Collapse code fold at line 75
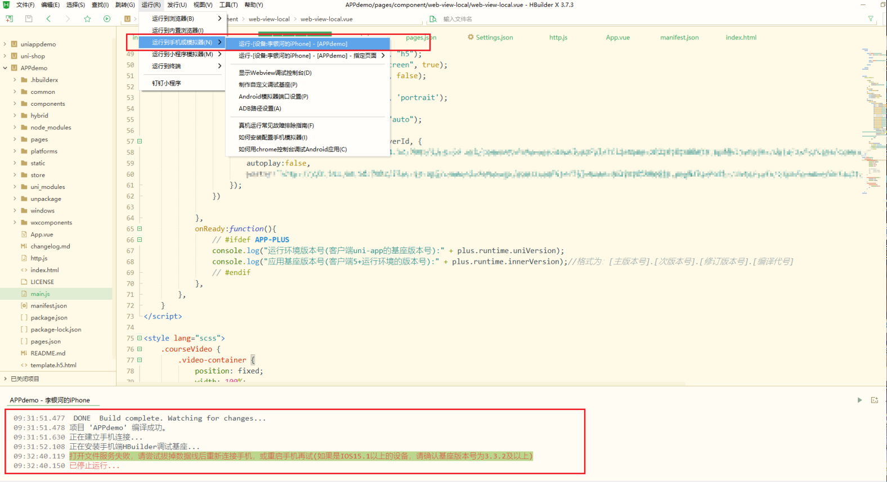 pos(140,338)
